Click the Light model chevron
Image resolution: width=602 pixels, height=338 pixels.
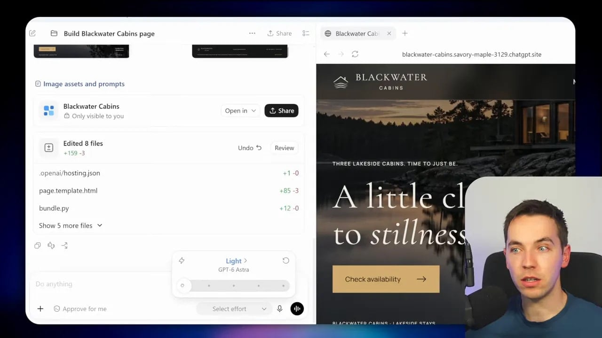pos(246,261)
